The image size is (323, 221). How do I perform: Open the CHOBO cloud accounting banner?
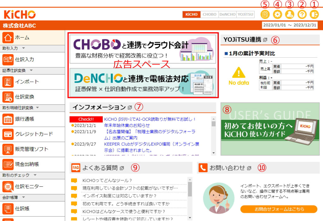(143, 49)
